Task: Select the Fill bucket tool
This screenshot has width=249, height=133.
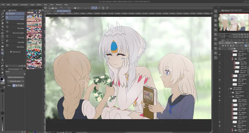Action: [3, 46]
